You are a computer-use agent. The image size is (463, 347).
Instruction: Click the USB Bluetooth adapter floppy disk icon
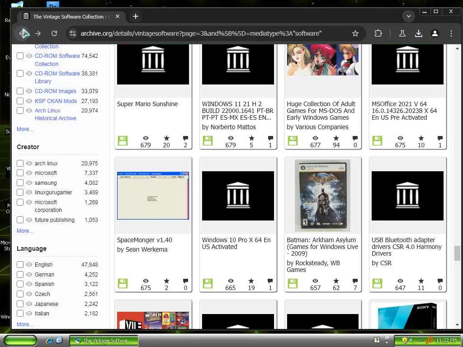coord(377,284)
